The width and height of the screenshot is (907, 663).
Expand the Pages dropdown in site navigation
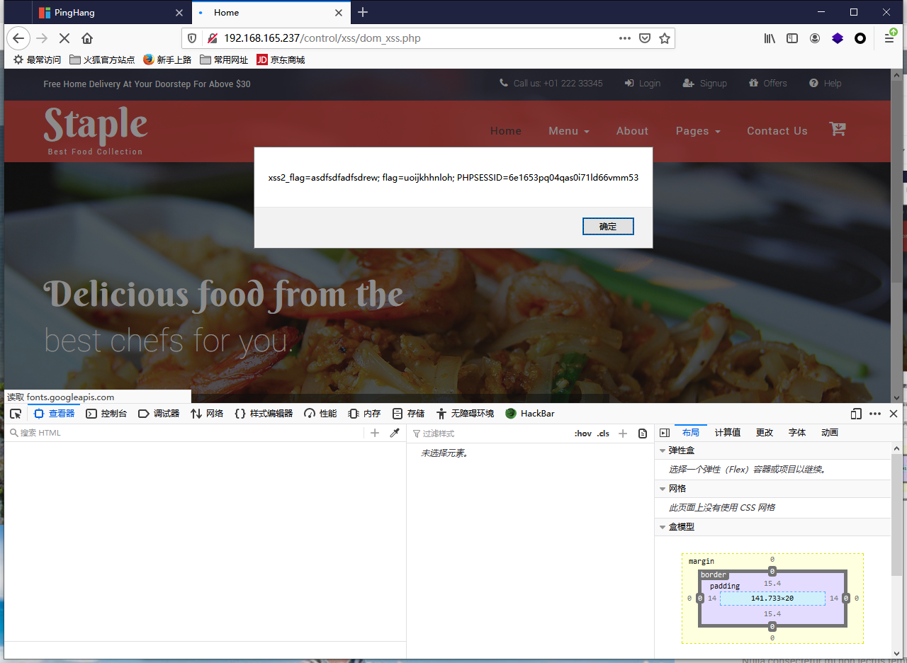coord(698,131)
